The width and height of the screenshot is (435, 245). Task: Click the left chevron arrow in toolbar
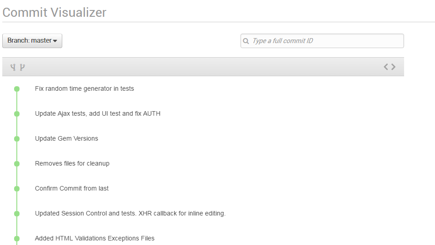pos(385,67)
